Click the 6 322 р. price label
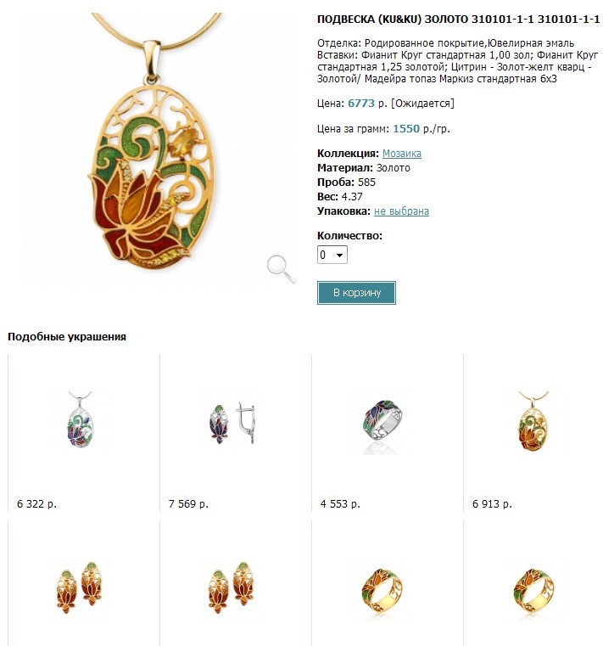The width and height of the screenshot is (603, 646). point(36,504)
